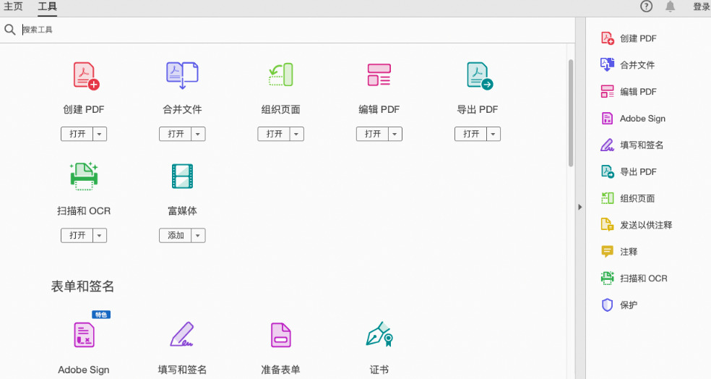Viewport: 711px width, 379px height.
Task: Click the 编辑 PDF icon in the tools grid
Action: point(379,75)
